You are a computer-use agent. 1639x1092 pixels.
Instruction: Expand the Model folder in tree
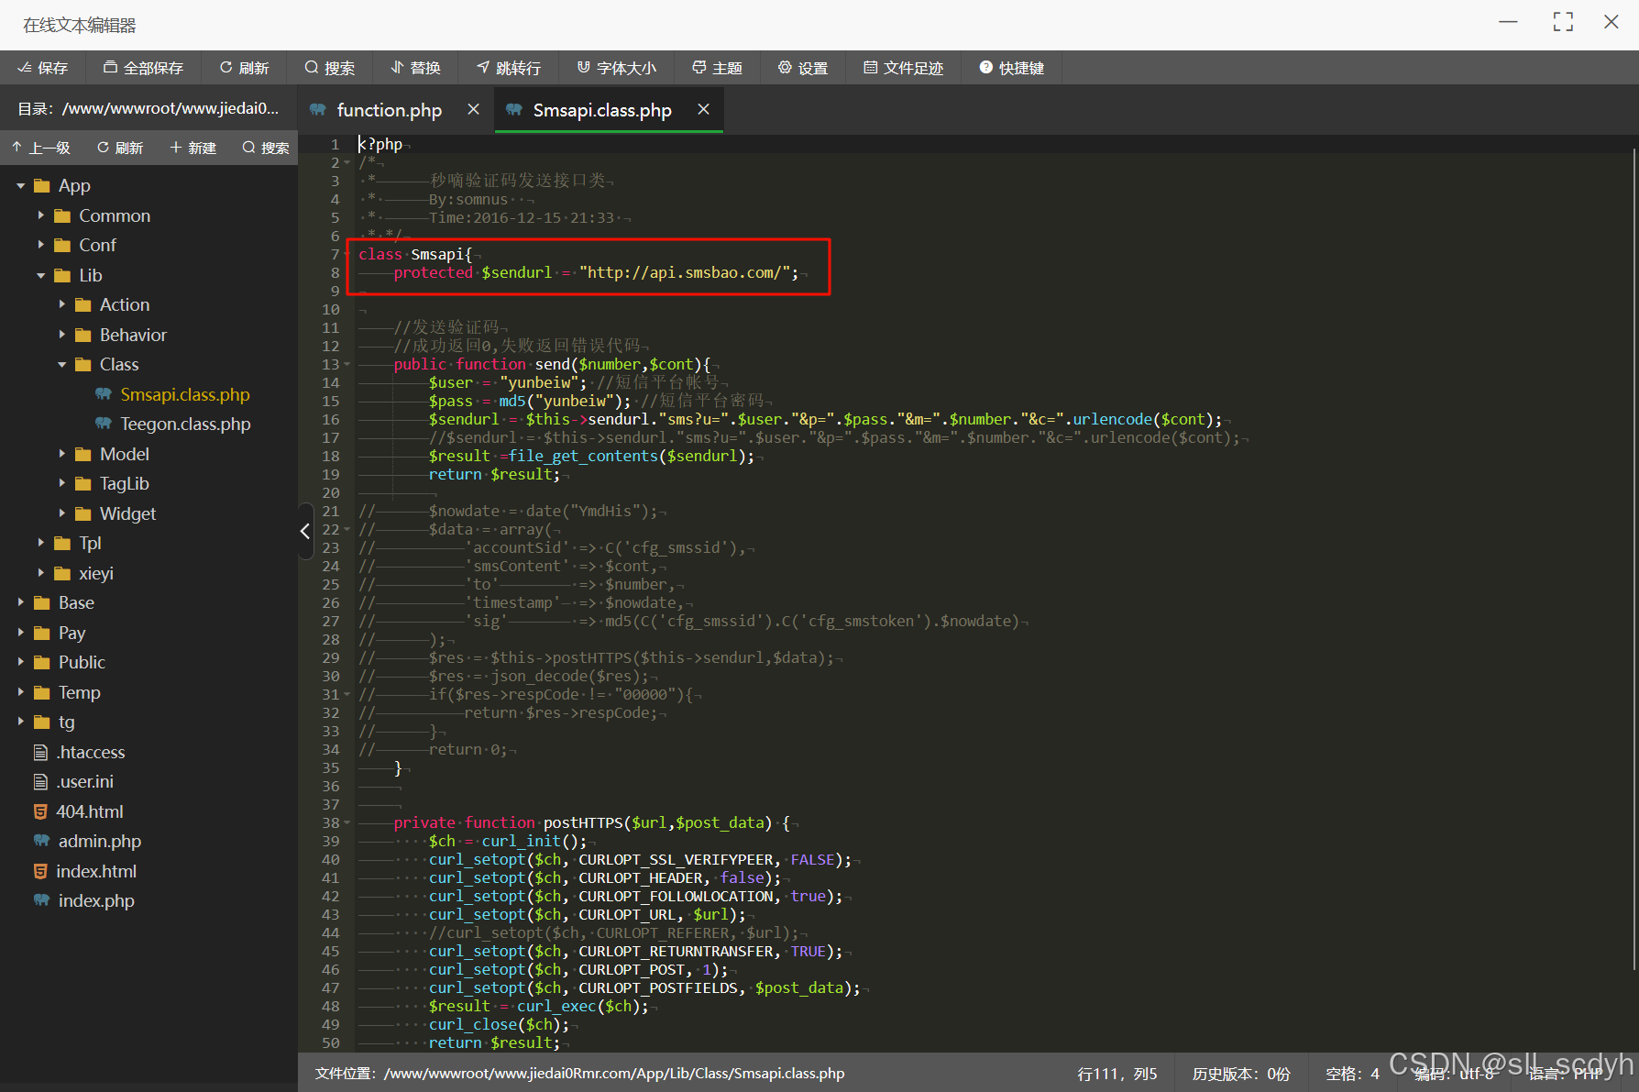pos(61,455)
